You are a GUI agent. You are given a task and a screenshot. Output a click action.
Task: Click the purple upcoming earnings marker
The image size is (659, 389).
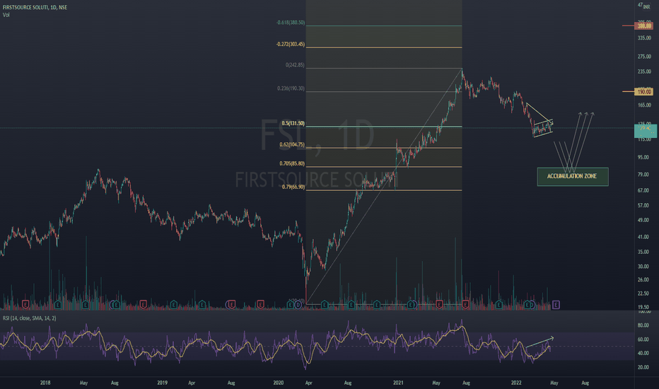pyautogui.click(x=556, y=304)
